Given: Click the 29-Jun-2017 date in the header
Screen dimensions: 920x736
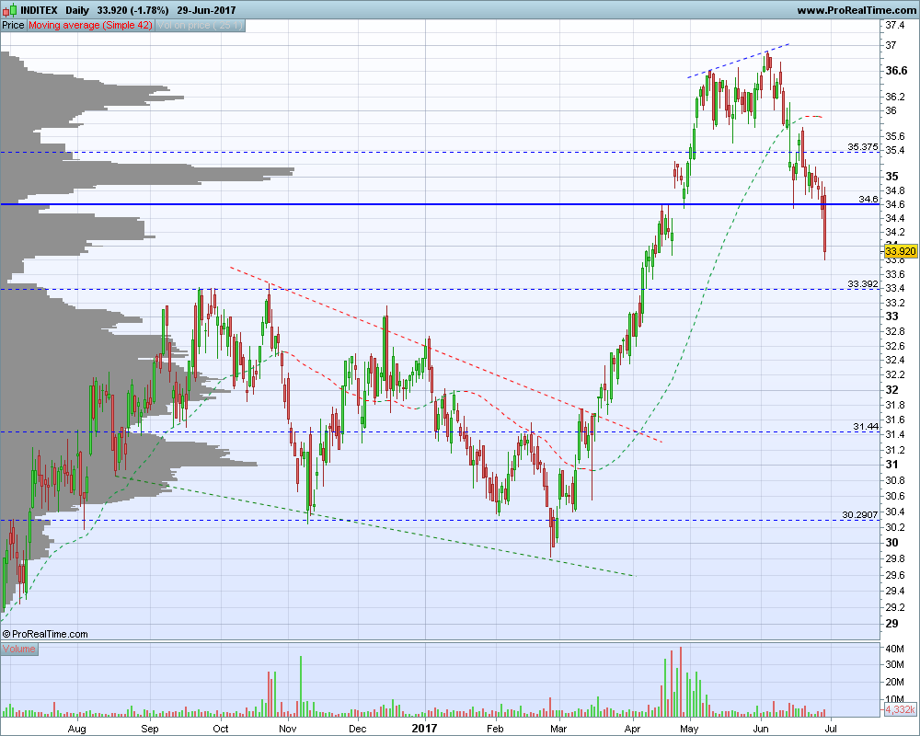Looking at the screenshot, I should point(206,10).
